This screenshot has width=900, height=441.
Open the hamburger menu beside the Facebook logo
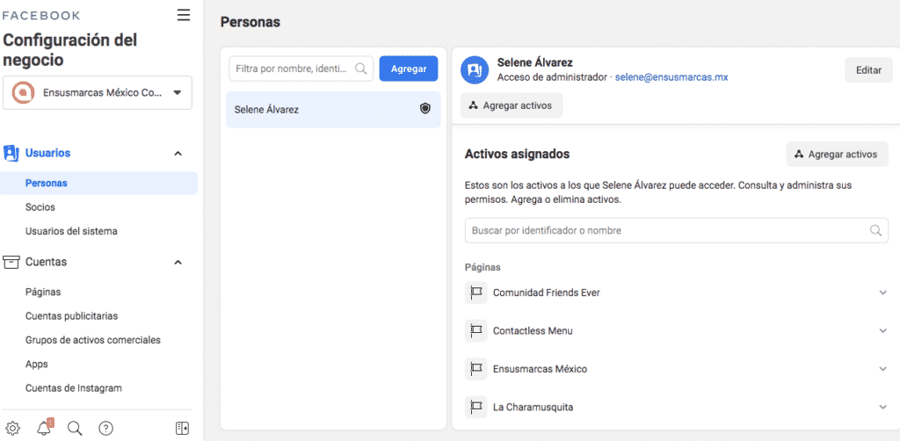coord(184,15)
